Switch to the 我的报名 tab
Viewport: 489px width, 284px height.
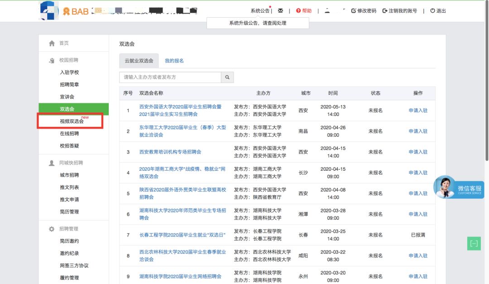pos(174,61)
